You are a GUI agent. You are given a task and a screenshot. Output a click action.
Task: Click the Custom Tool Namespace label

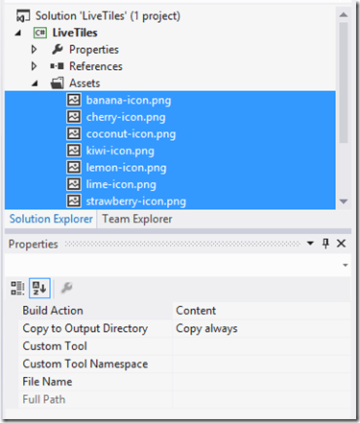[85, 364]
